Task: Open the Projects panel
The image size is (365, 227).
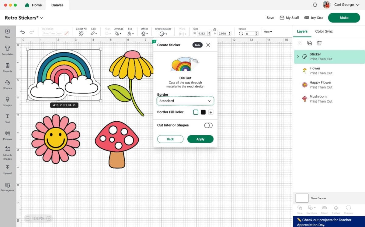Action: [x=8, y=67]
